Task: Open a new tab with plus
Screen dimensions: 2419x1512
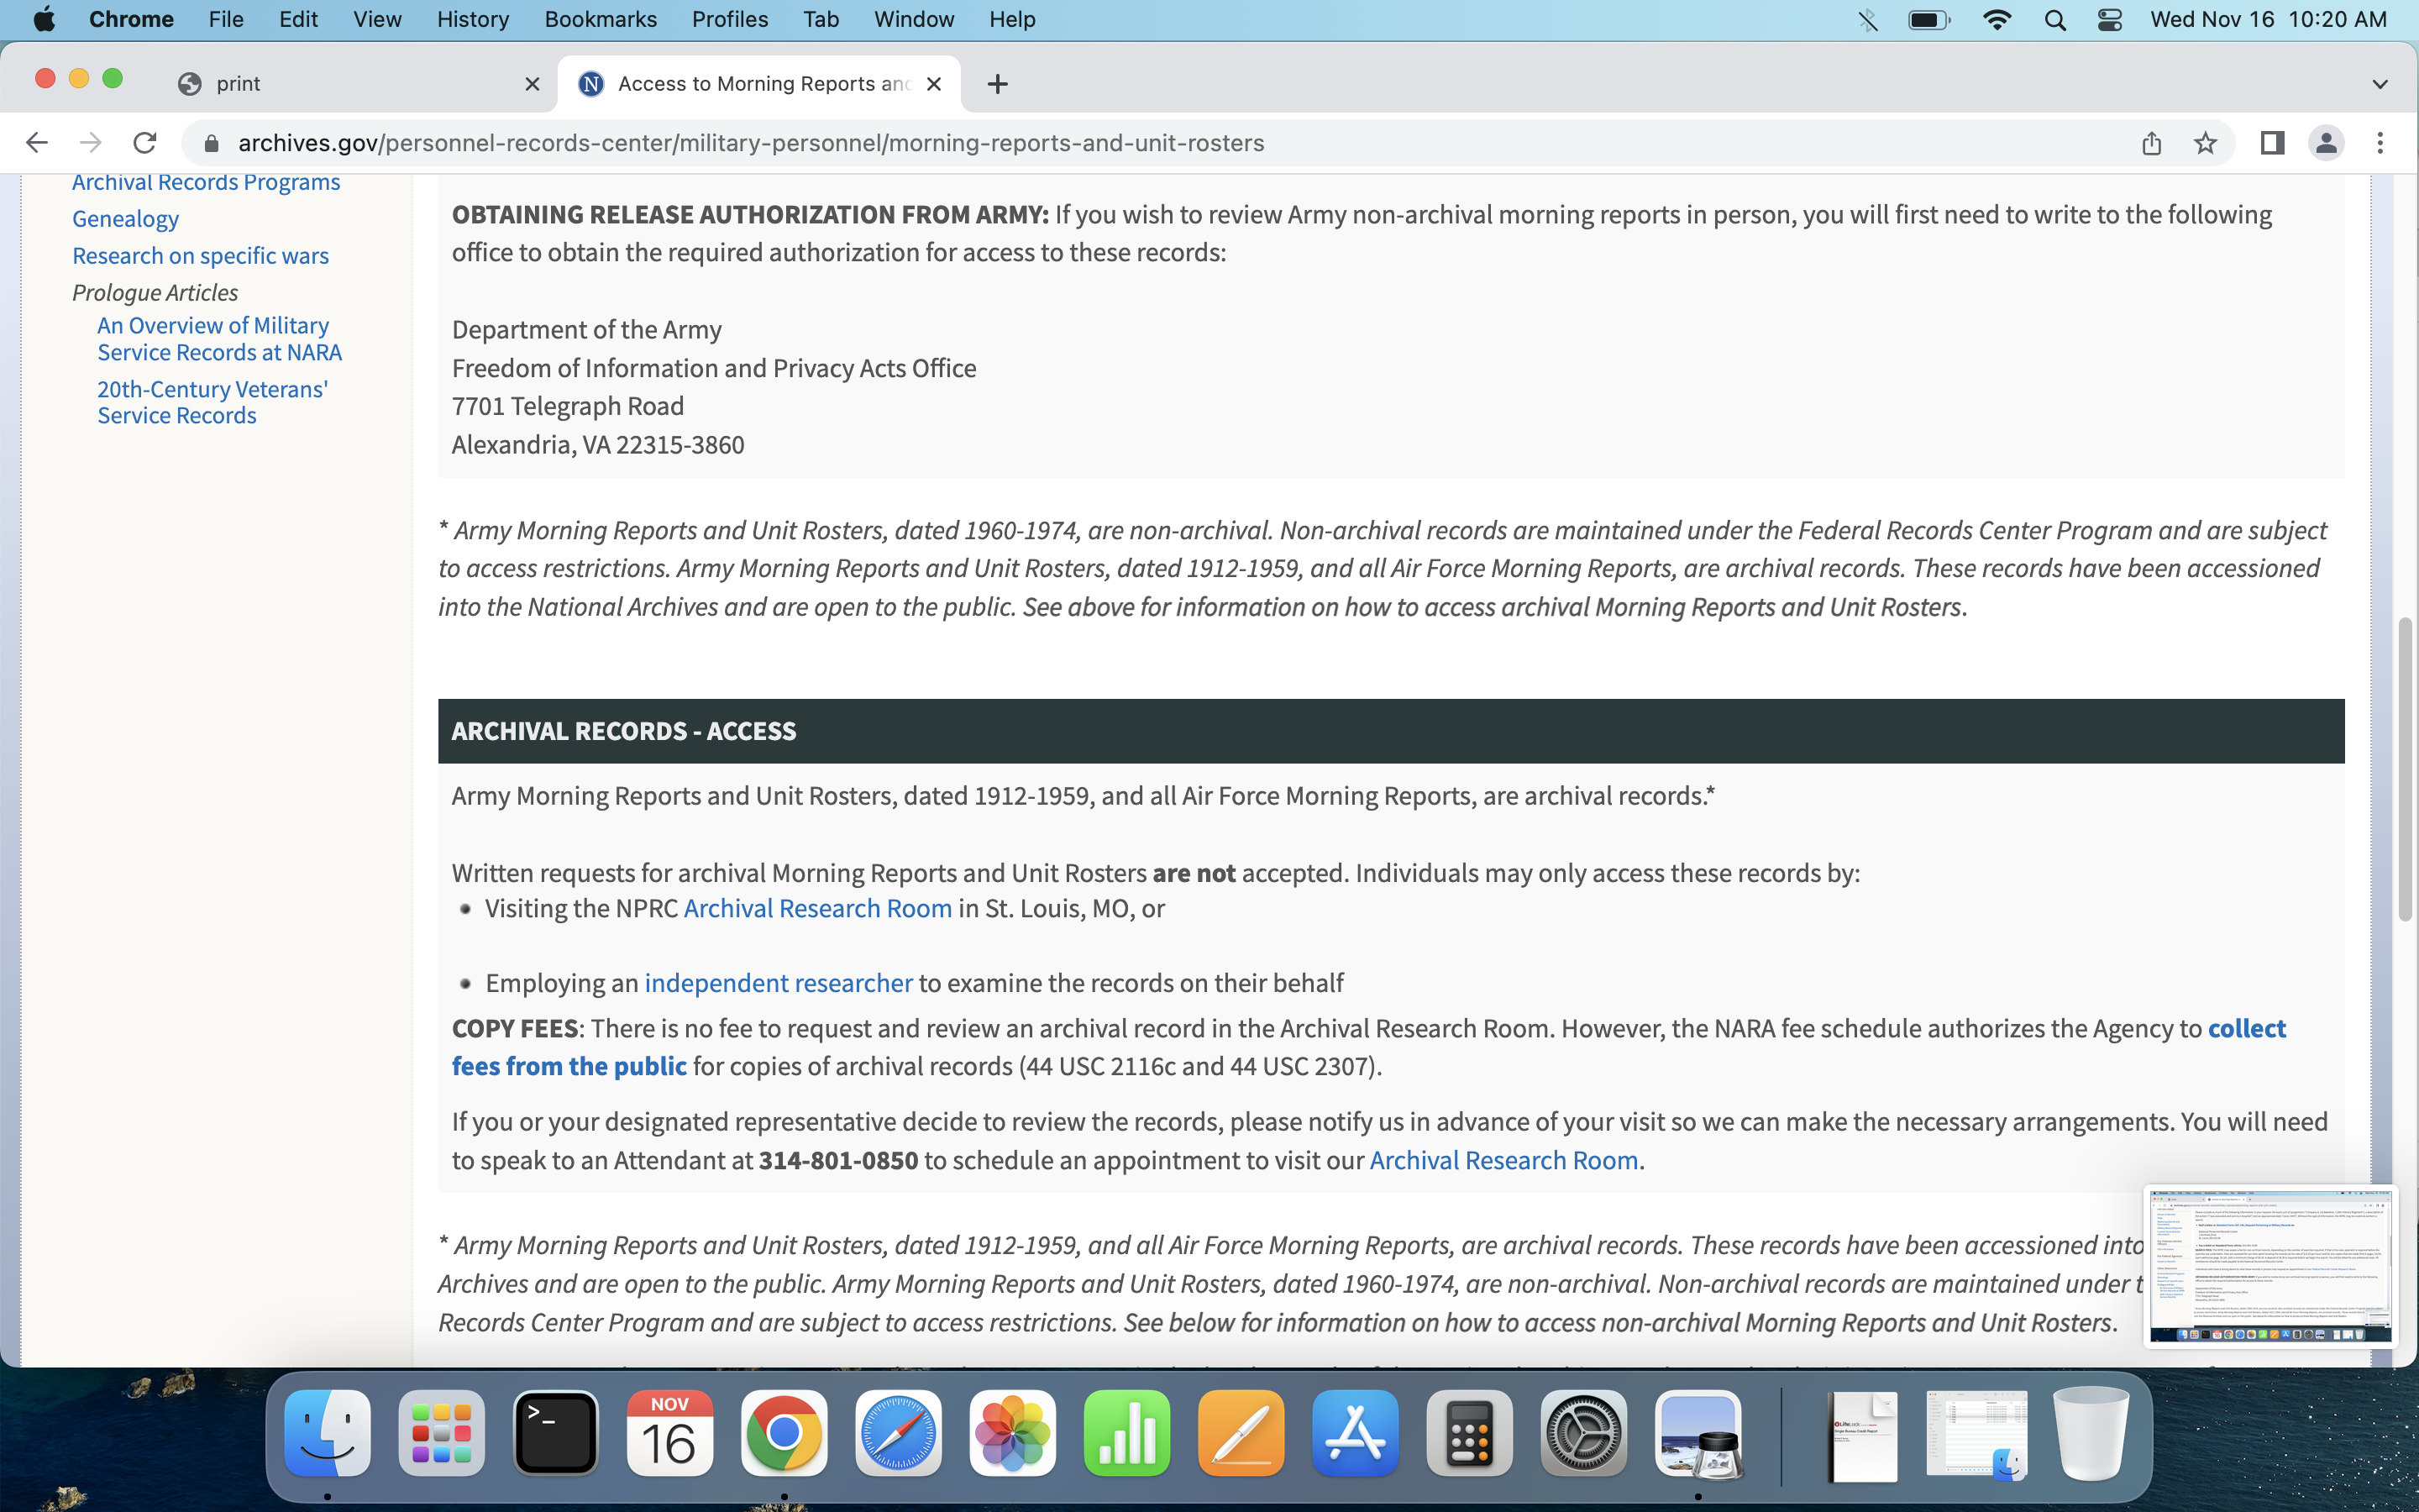Action: (x=997, y=84)
